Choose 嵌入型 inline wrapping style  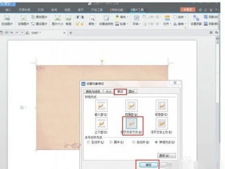(x=101, y=108)
